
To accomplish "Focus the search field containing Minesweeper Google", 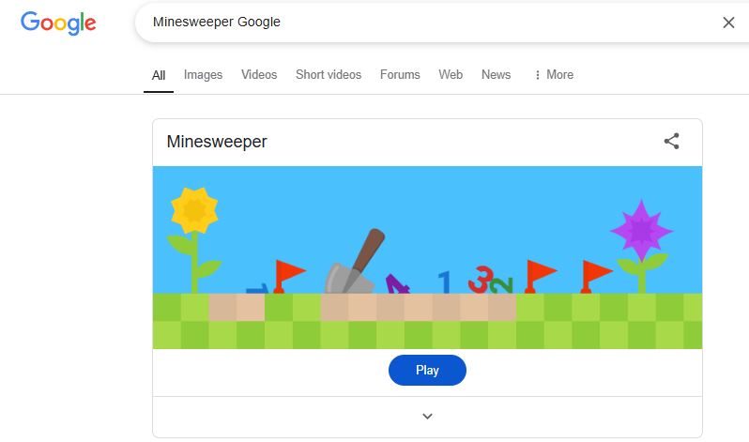I will tap(422, 23).
